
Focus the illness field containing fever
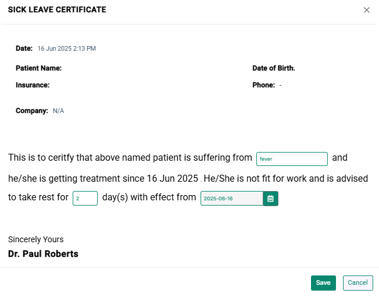click(x=292, y=159)
